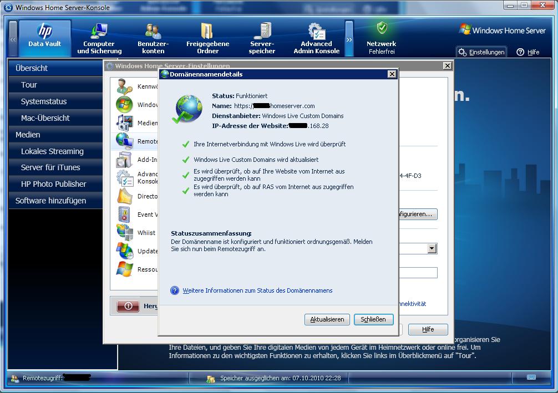Click the Speicher ausgeglichen status icon
This screenshot has height=393, width=558.
(211, 379)
